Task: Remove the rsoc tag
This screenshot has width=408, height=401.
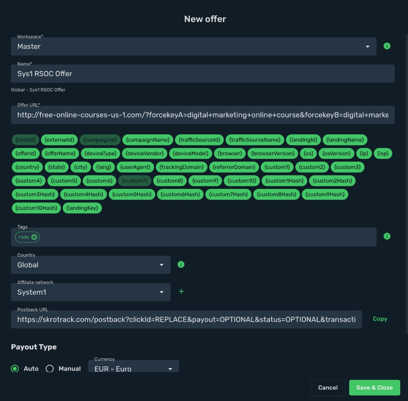Action: click(34, 237)
